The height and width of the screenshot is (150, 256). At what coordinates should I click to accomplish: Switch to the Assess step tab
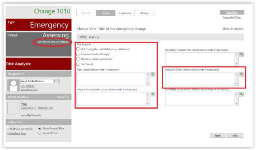106,13
